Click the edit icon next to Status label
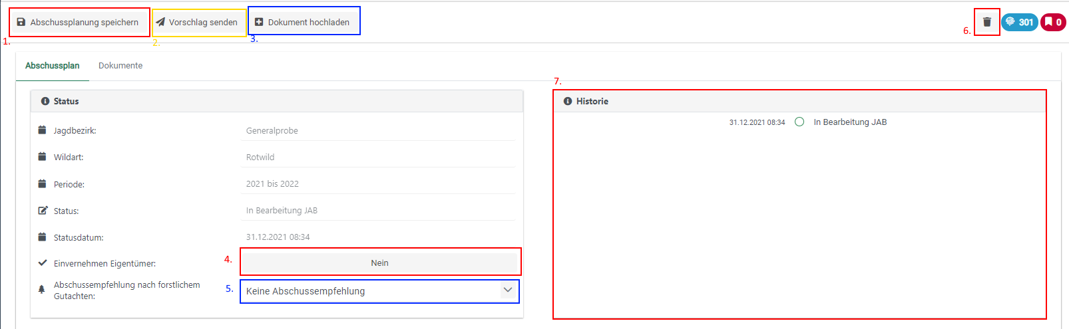 point(43,211)
